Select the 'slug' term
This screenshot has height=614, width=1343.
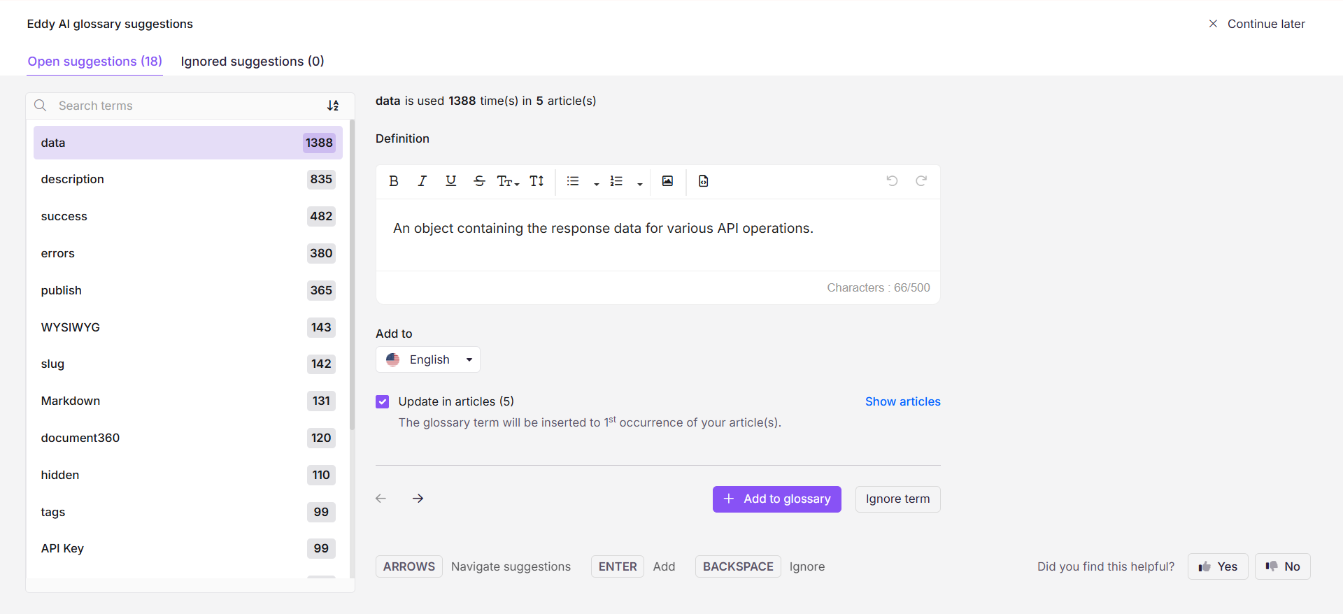click(x=188, y=364)
